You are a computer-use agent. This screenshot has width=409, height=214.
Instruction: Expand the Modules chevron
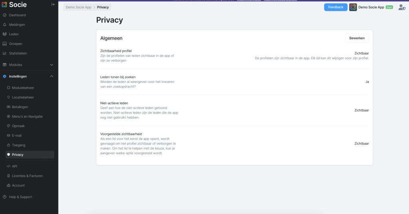click(x=52, y=65)
